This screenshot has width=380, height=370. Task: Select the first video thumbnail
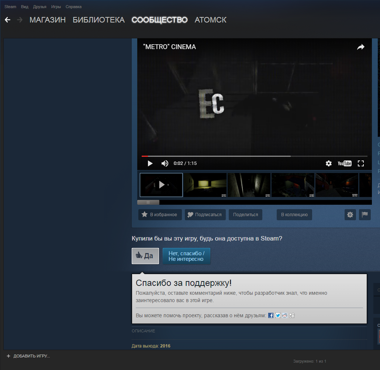pyautogui.click(x=161, y=185)
